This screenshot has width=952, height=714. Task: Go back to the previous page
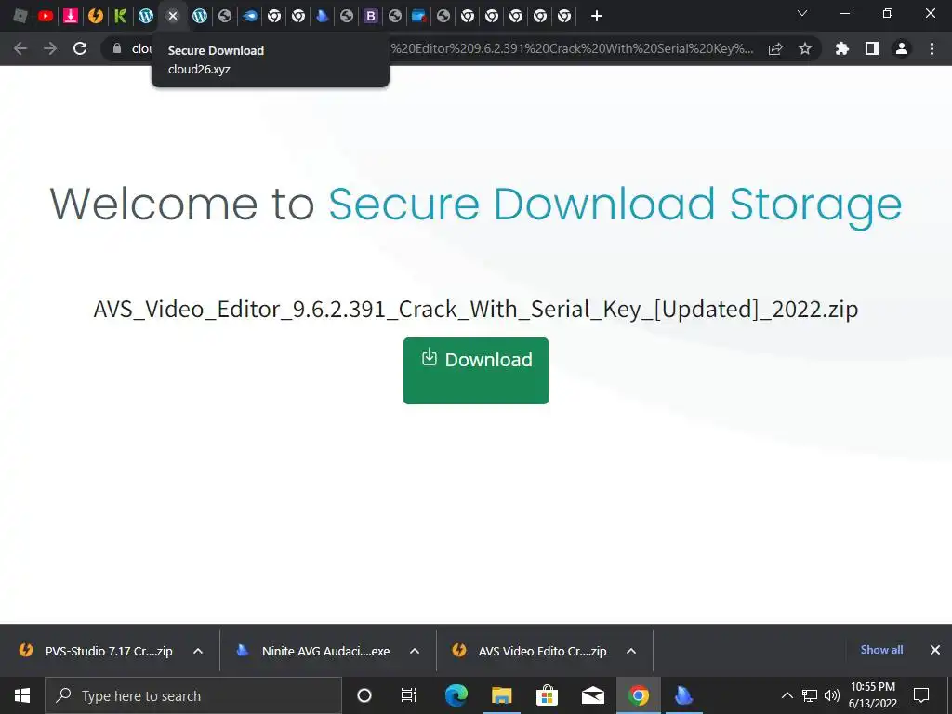[x=20, y=48]
